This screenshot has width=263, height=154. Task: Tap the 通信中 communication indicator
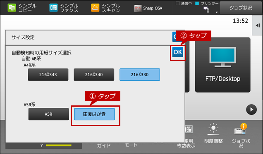point(184,3)
